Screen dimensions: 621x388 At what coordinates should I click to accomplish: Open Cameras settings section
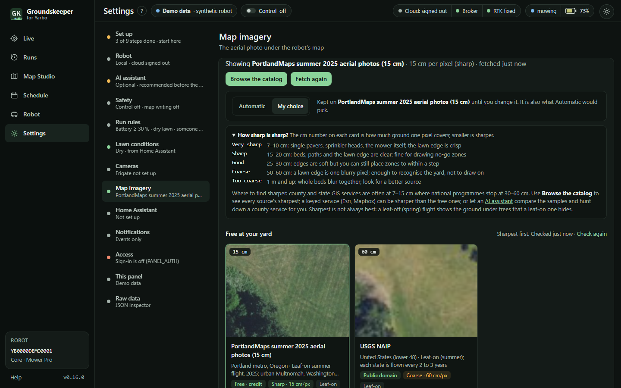(x=155, y=169)
